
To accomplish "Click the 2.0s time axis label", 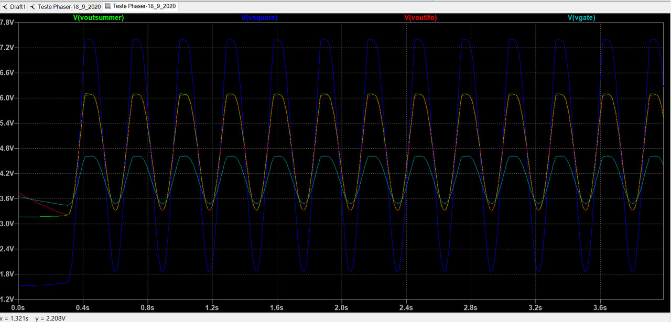I will point(341,307).
